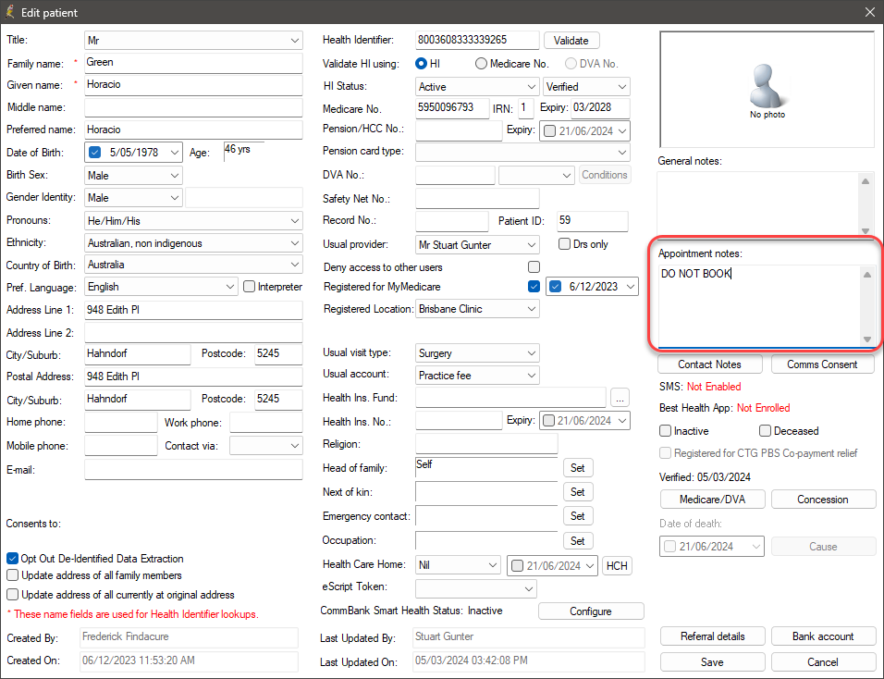Screen dimensions: 884x679
Task: Untick the Registered for MyMedicare checkbox
Action: point(534,287)
